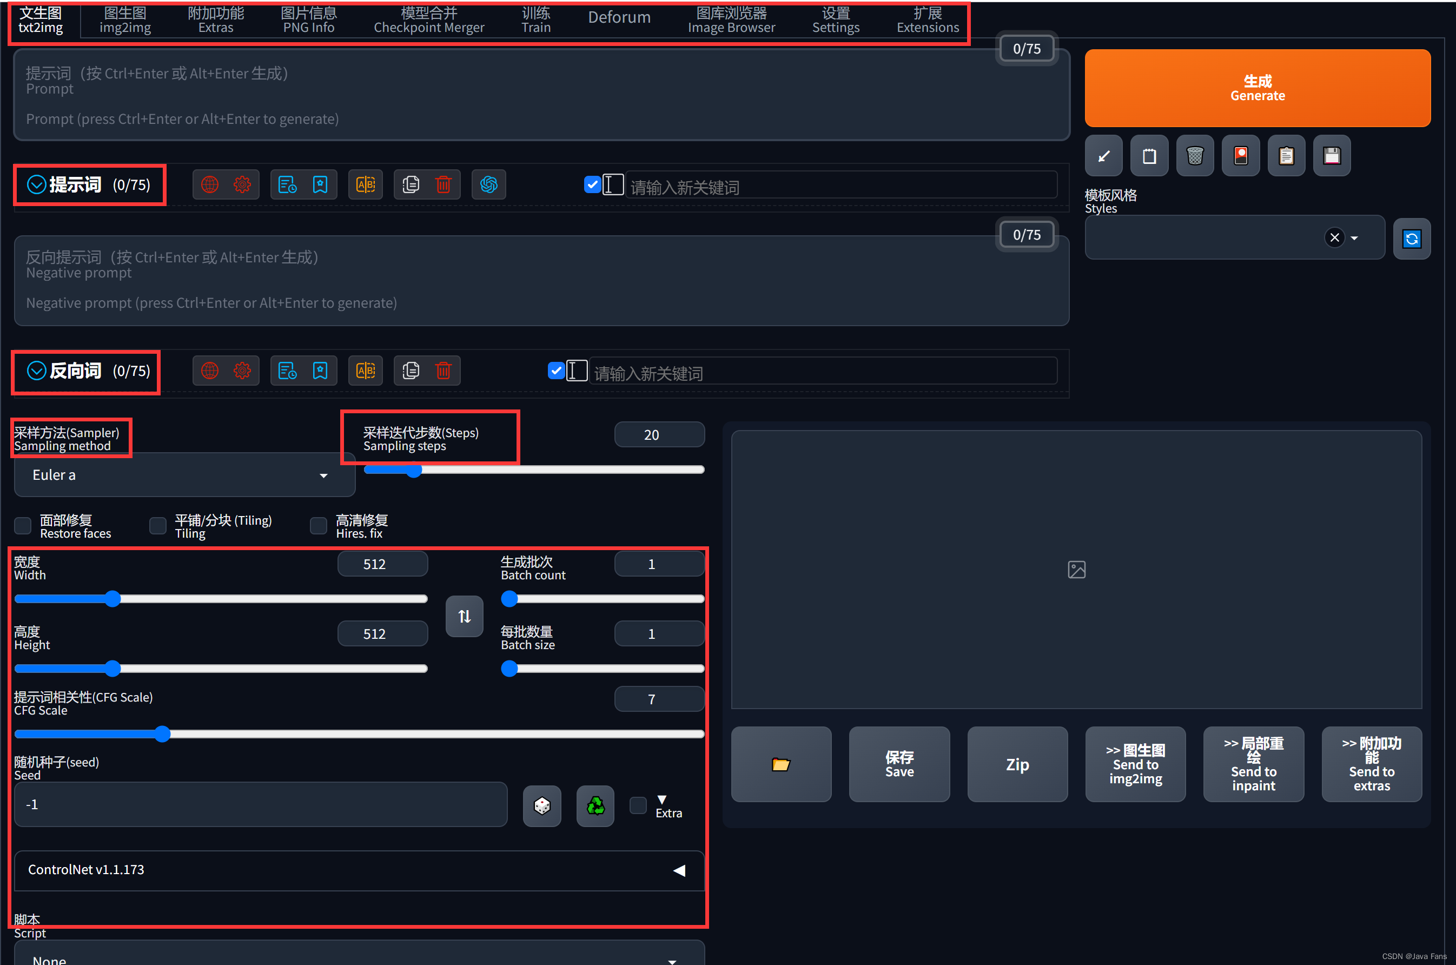Open the Settings tab
Viewport: 1456px width, 965px height.
(x=836, y=21)
